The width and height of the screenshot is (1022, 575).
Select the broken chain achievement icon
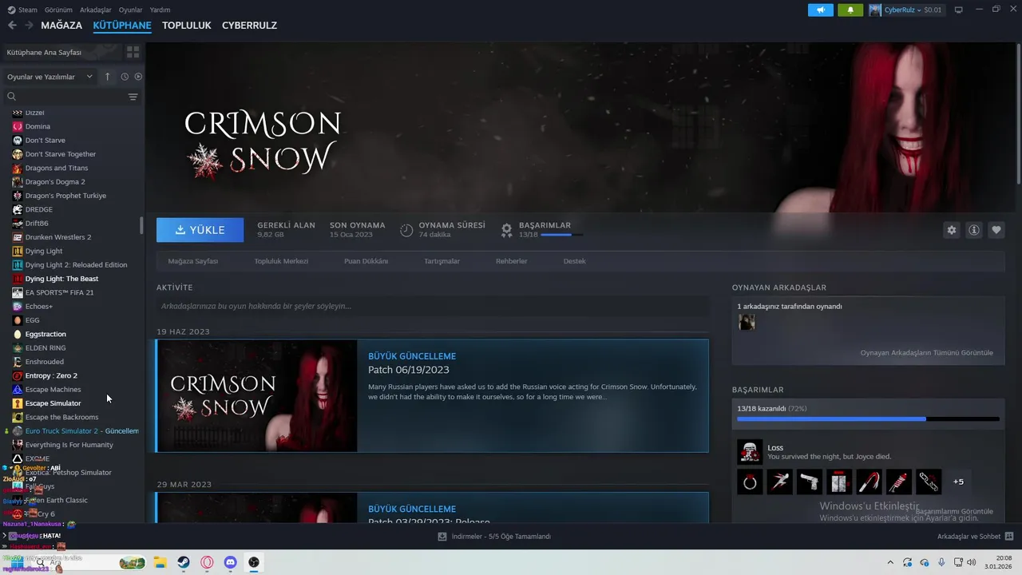pyautogui.click(x=929, y=482)
